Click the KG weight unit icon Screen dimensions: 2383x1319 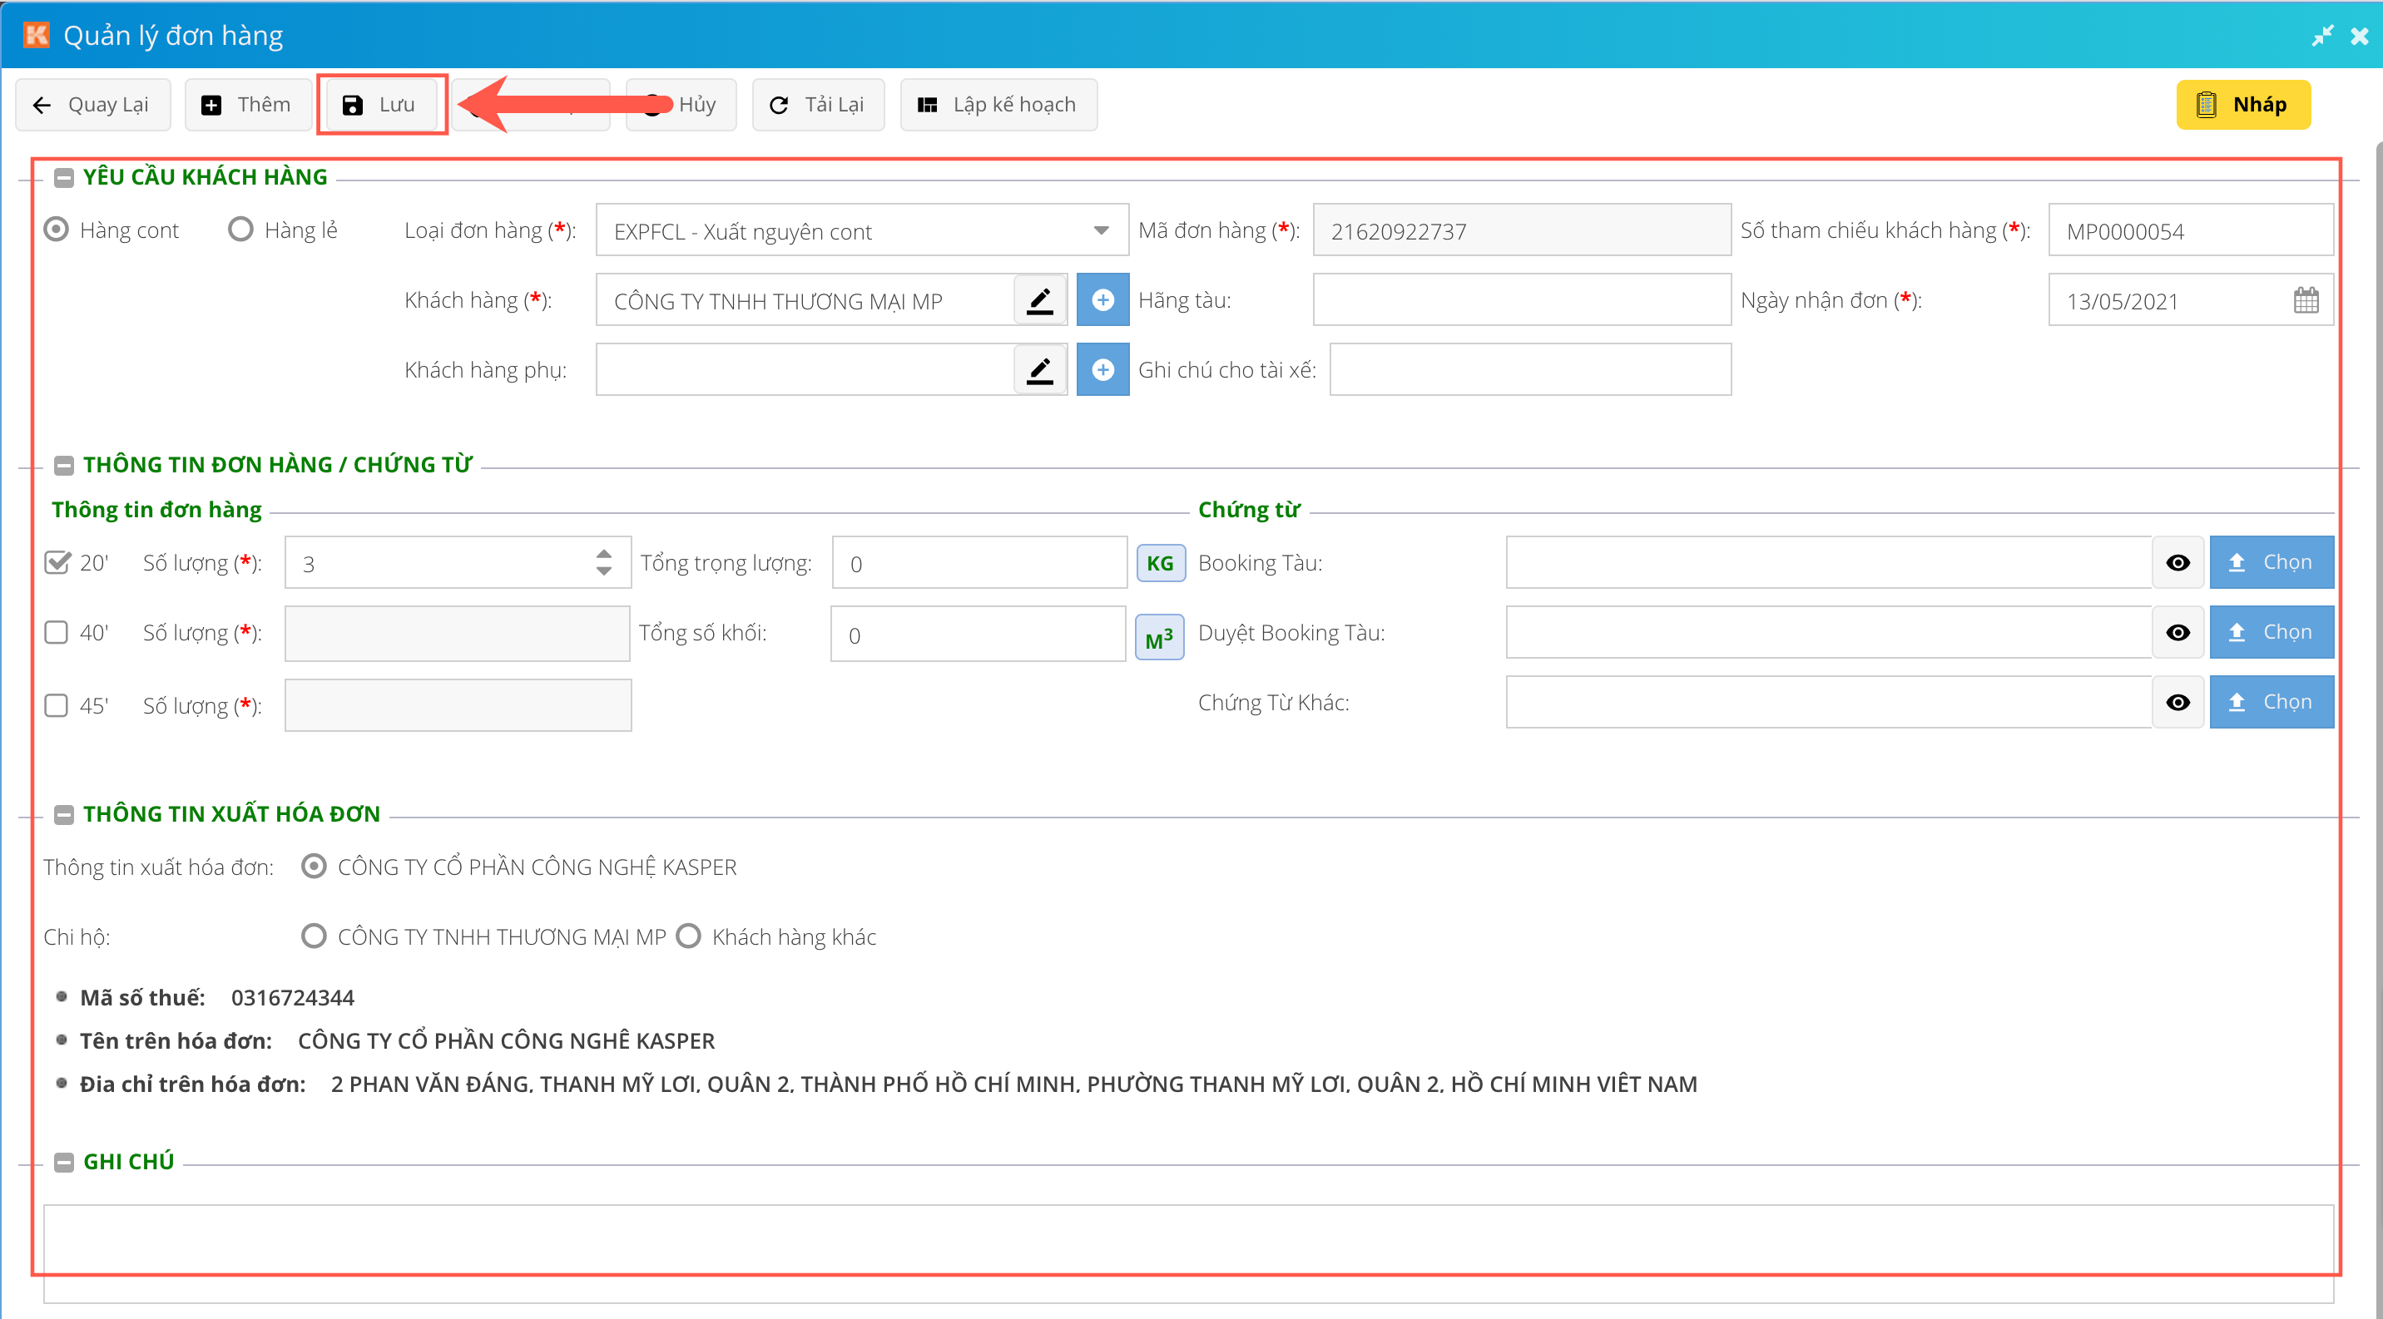point(1159,563)
